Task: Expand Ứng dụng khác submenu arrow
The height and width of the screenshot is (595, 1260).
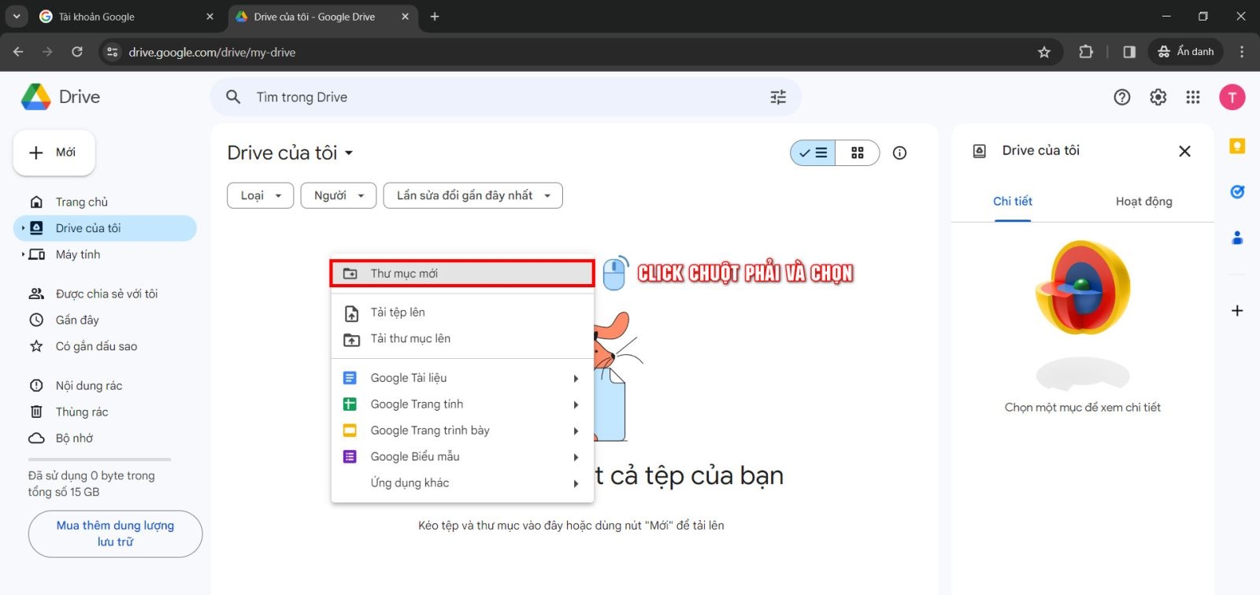Action: [576, 483]
